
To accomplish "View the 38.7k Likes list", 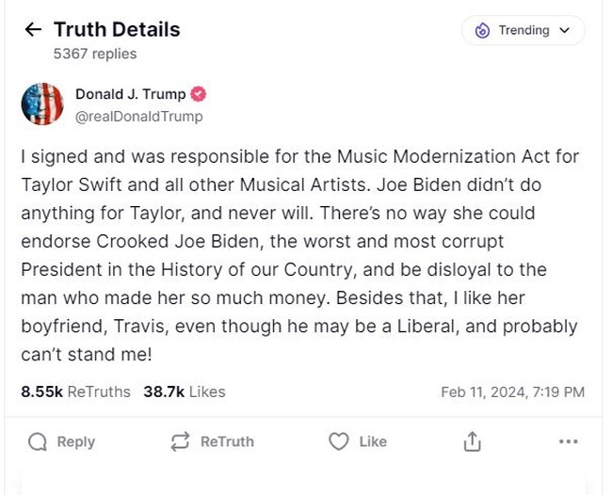I will (x=185, y=391).
